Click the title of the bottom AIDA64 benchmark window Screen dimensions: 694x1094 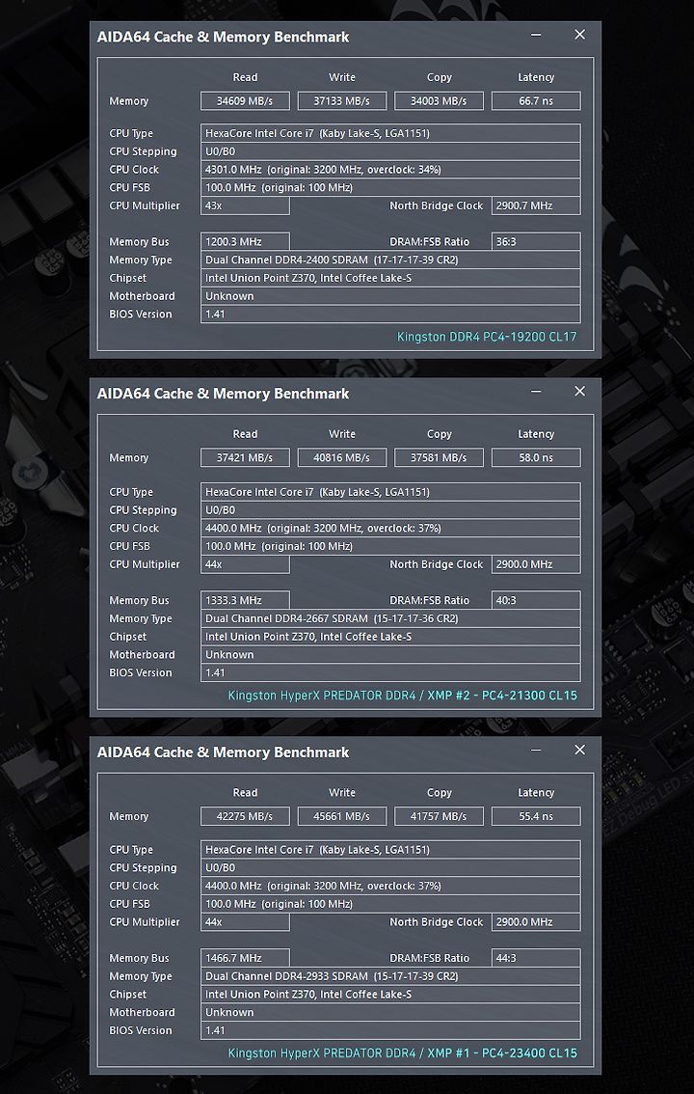223,752
